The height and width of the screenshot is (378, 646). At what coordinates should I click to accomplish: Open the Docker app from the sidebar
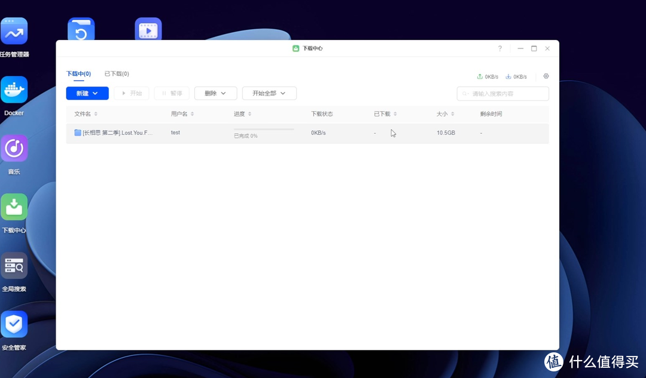[14, 90]
